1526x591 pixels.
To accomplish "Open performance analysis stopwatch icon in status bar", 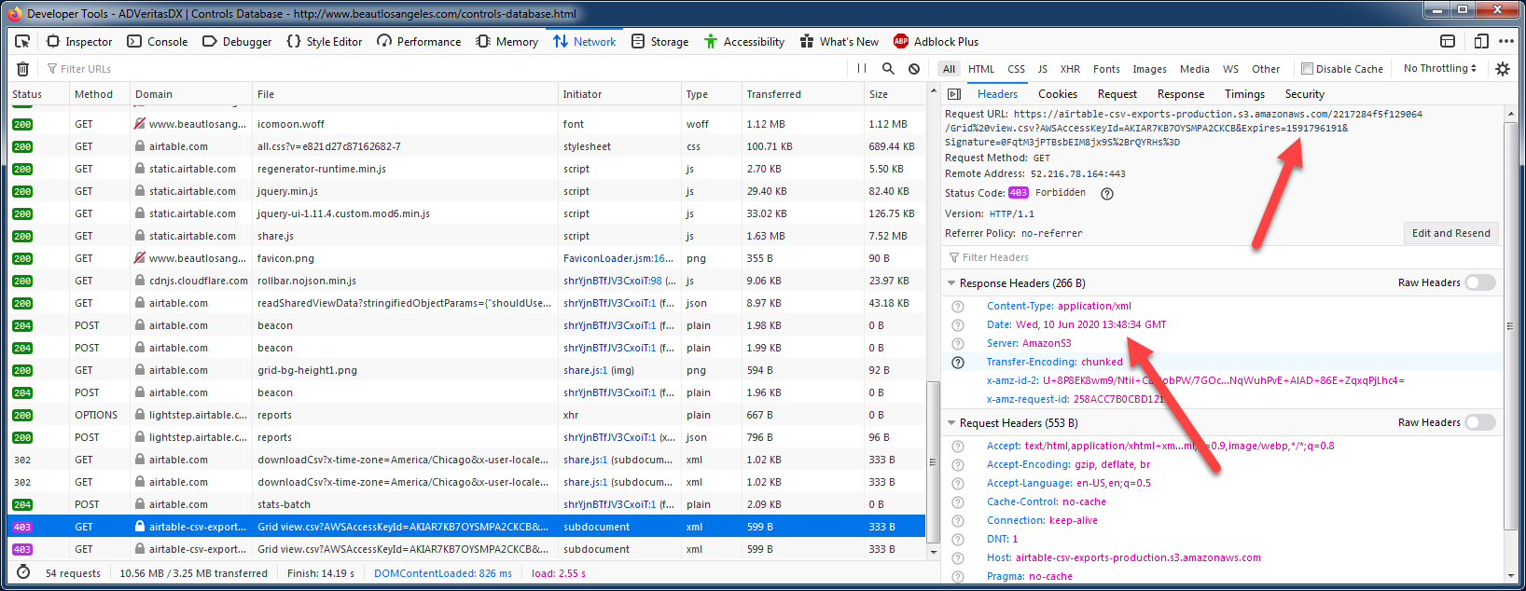I will 23,572.
